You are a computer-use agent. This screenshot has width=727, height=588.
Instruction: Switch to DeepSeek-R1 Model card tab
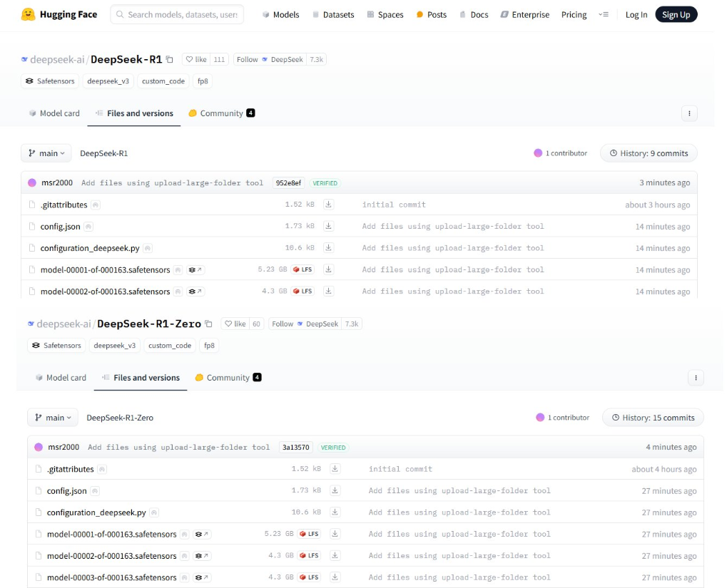coord(54,113)
